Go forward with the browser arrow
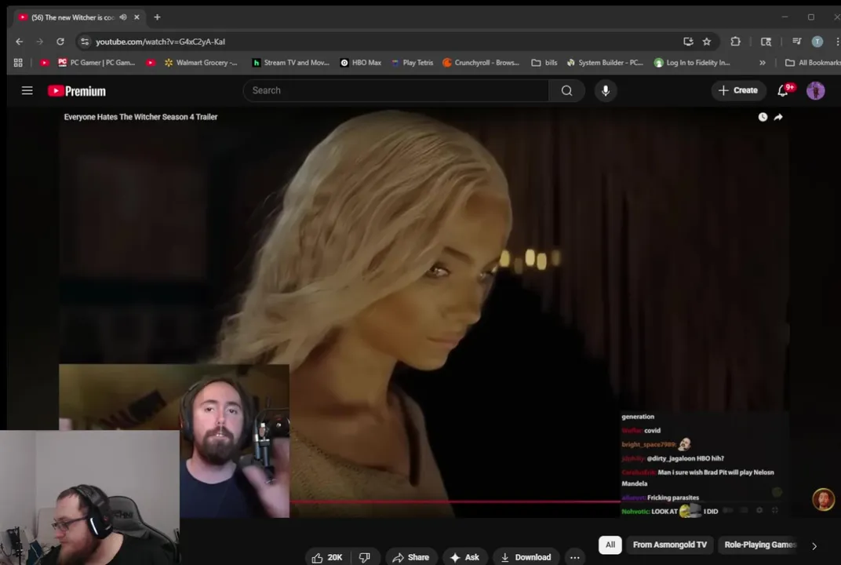 click(40, 42)
